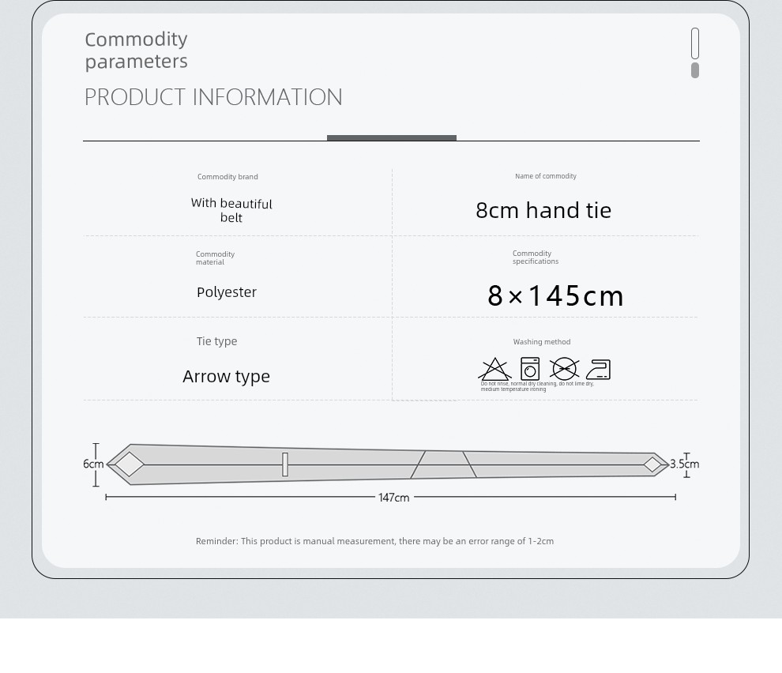Click the dark tab marker under the heading
Viewport: 782px width, 673px height.
(x=392, y=138)
